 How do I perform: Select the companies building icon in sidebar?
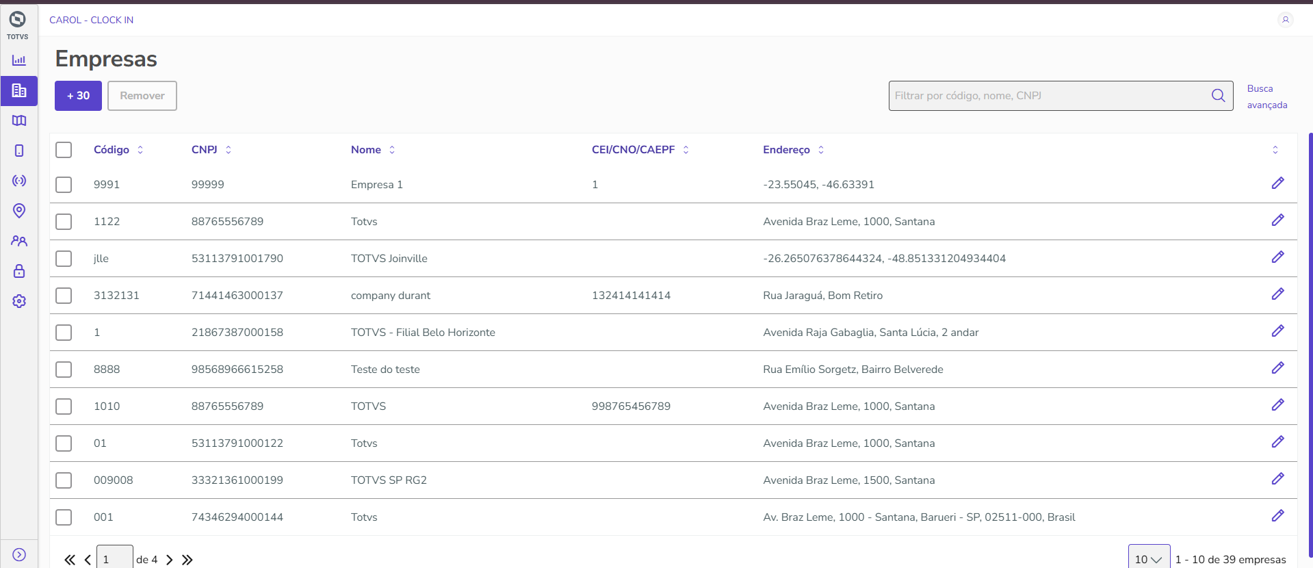coord(19,90)
